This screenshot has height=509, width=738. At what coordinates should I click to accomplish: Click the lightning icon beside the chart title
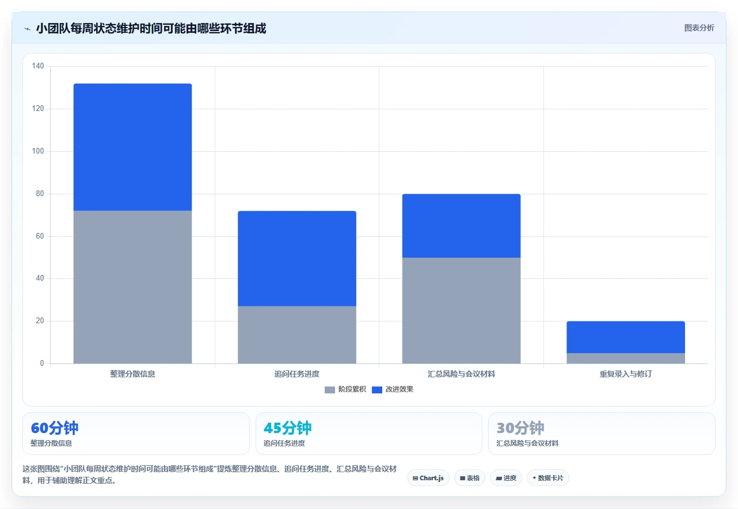(x=27, y=28)
